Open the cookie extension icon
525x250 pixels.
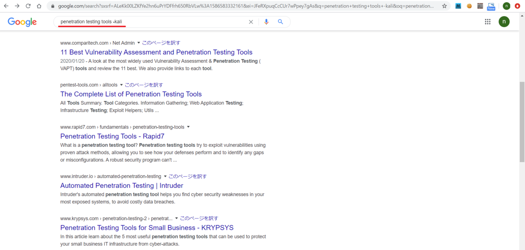(469, 6)
